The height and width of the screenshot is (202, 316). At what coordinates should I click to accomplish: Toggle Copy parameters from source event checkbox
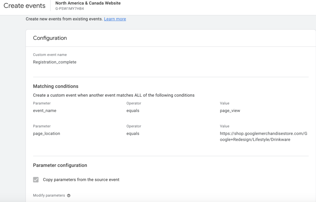tap(36, 180)
